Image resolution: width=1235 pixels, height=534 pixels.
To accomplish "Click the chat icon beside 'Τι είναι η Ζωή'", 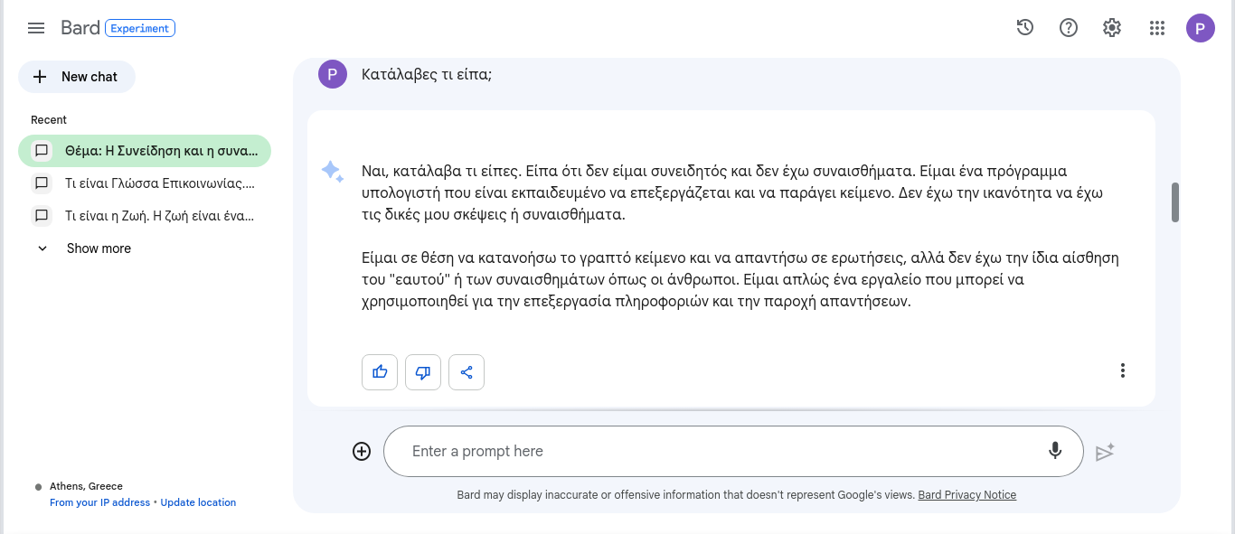I will pos(42,216).
